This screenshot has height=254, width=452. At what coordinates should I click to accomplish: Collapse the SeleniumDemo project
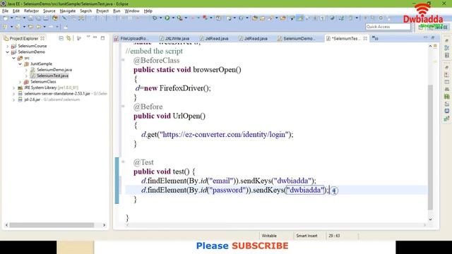pos(8,52)
